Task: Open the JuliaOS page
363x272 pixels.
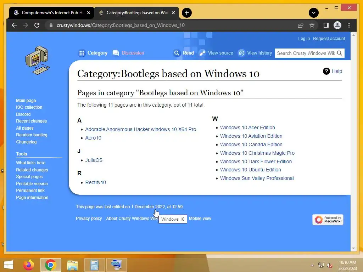Action: 94,160
